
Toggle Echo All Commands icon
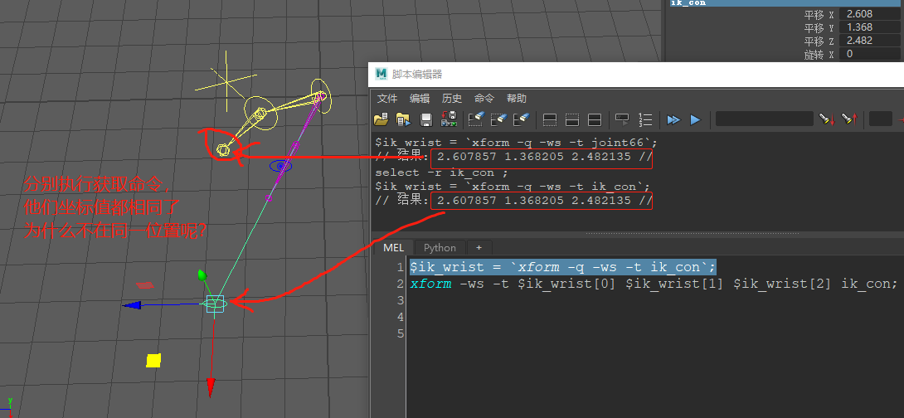click(622, 119)
